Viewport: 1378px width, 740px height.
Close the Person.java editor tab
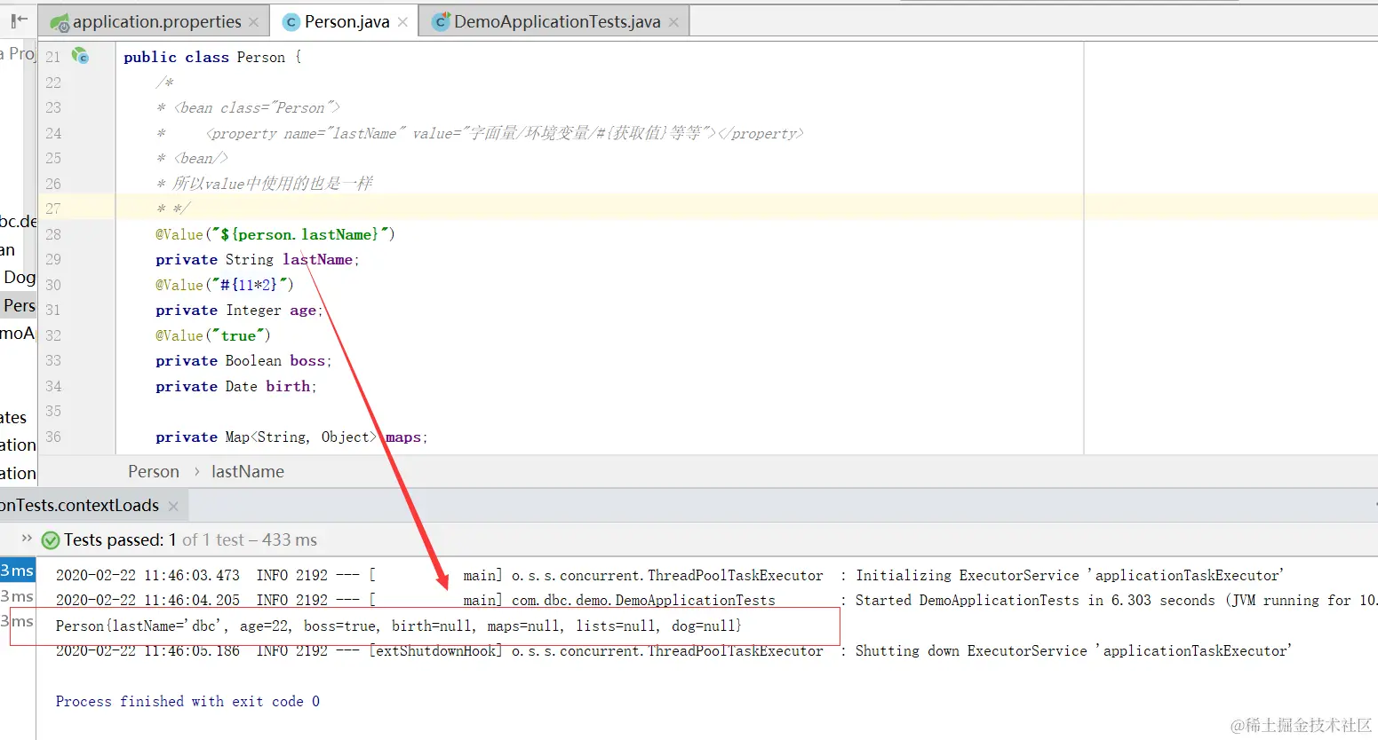(x=402, y=22)
